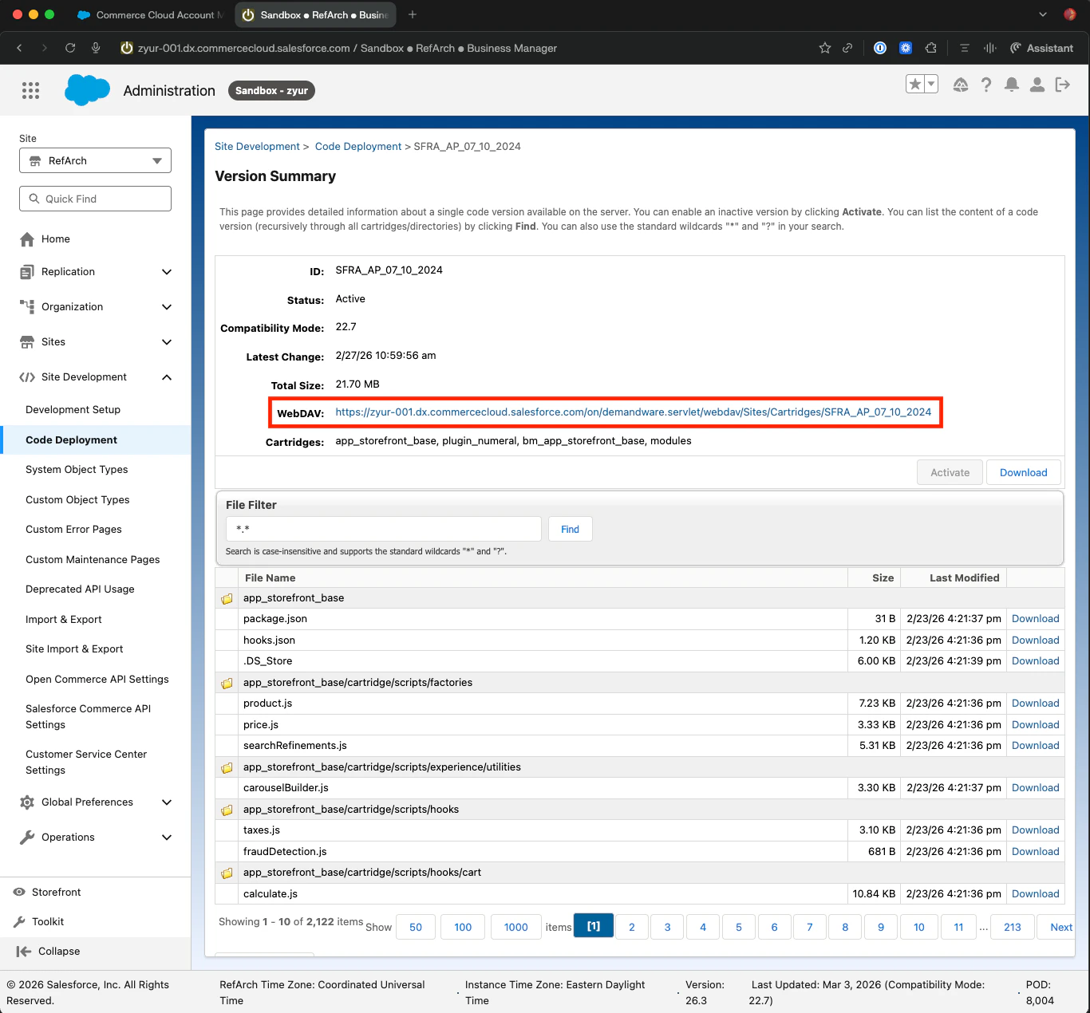
Task: Click the Download version button
Action: (1024, 472)
